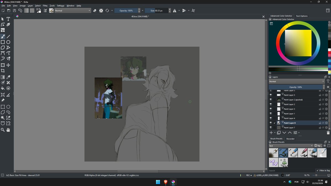Open the Tag button in Brush Presets

tap(318, 146)
